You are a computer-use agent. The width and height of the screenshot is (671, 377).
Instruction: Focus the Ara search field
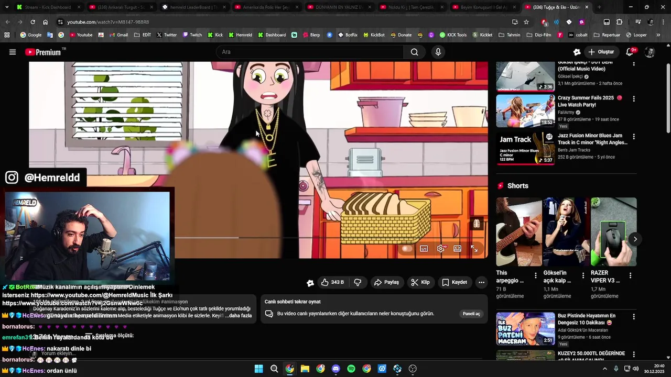point(309,52)
